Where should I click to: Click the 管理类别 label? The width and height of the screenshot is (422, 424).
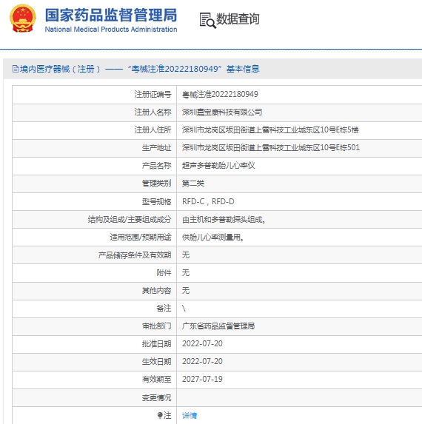(157, 184)
